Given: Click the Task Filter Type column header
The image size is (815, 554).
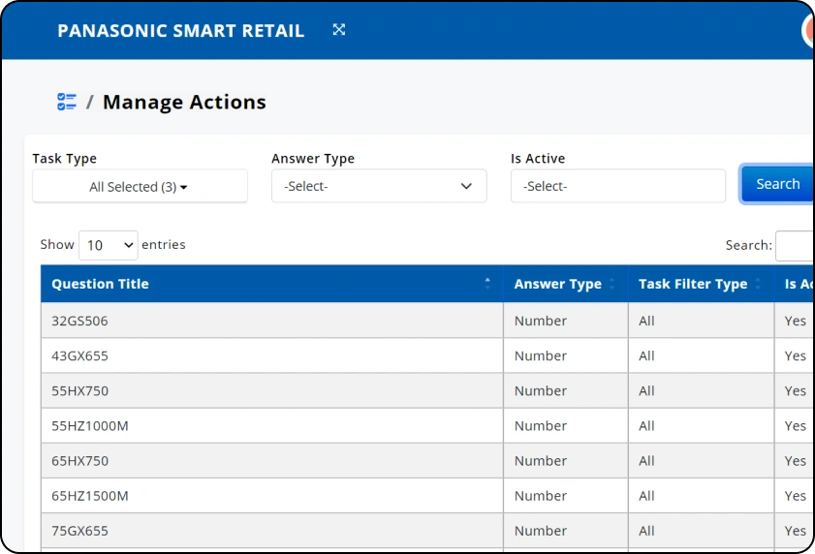Looking at the screenshot, I should coord(702,284).
